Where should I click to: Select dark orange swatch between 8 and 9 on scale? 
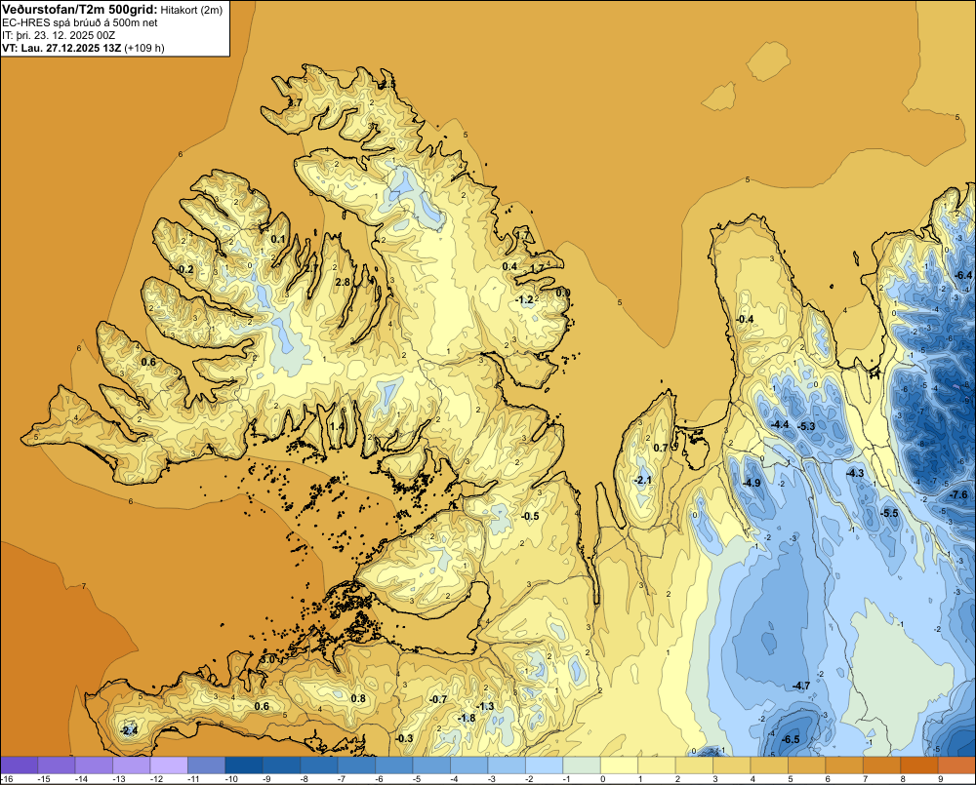click(918, 765)
